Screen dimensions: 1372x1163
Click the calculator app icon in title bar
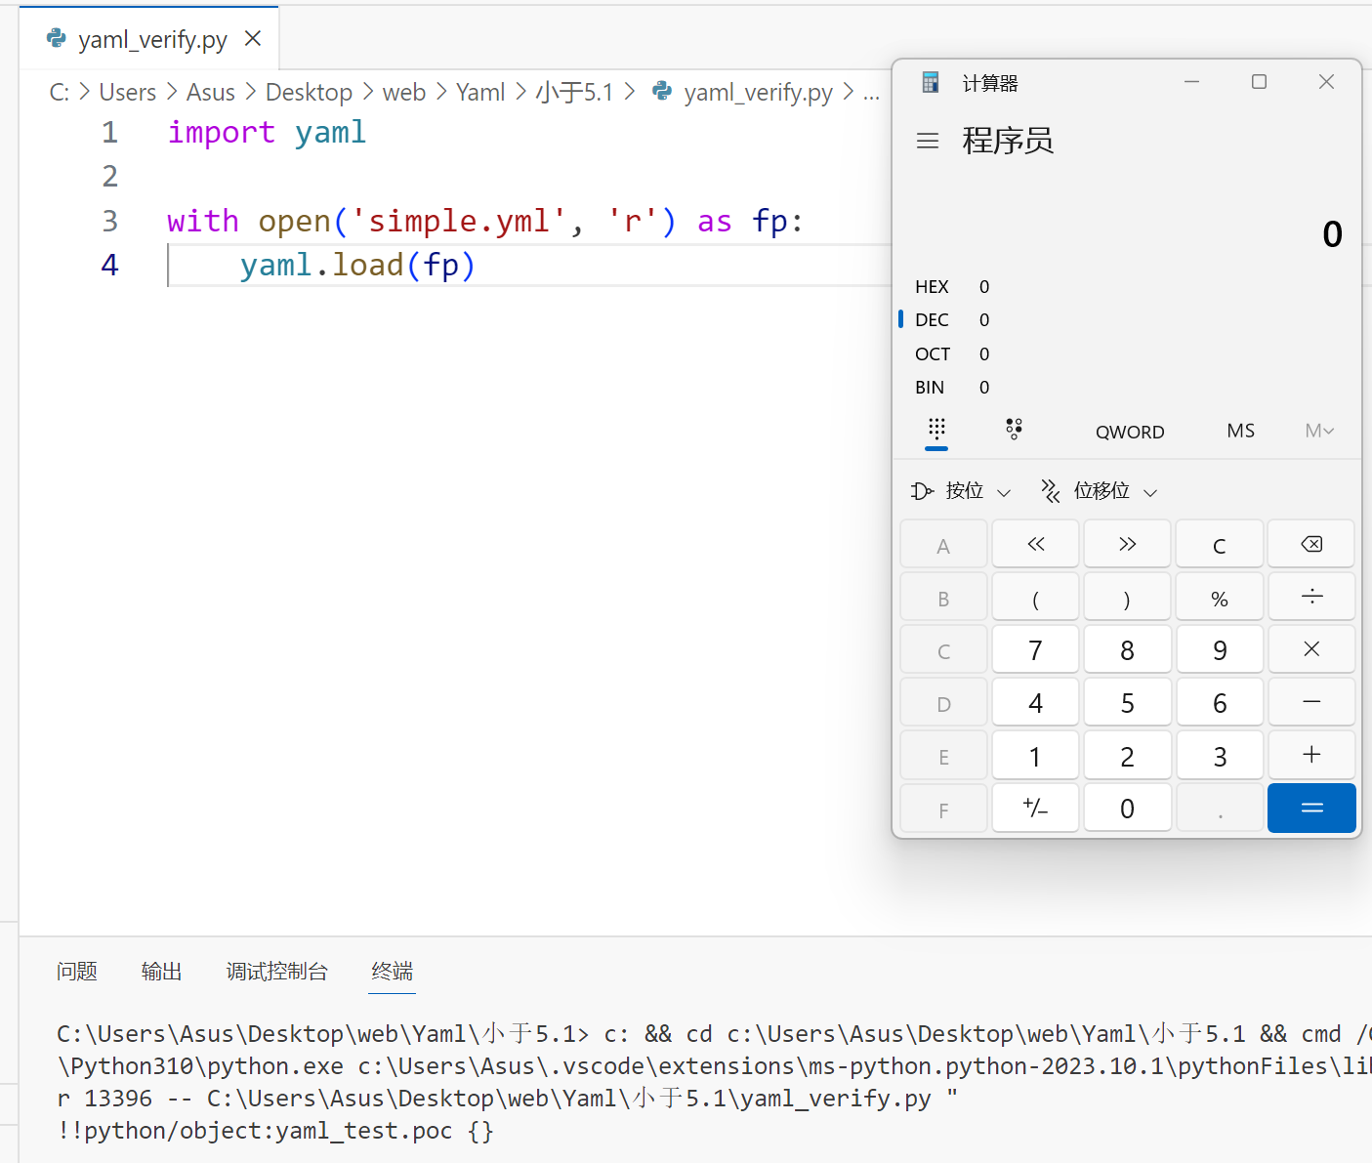tap(931, 83)
